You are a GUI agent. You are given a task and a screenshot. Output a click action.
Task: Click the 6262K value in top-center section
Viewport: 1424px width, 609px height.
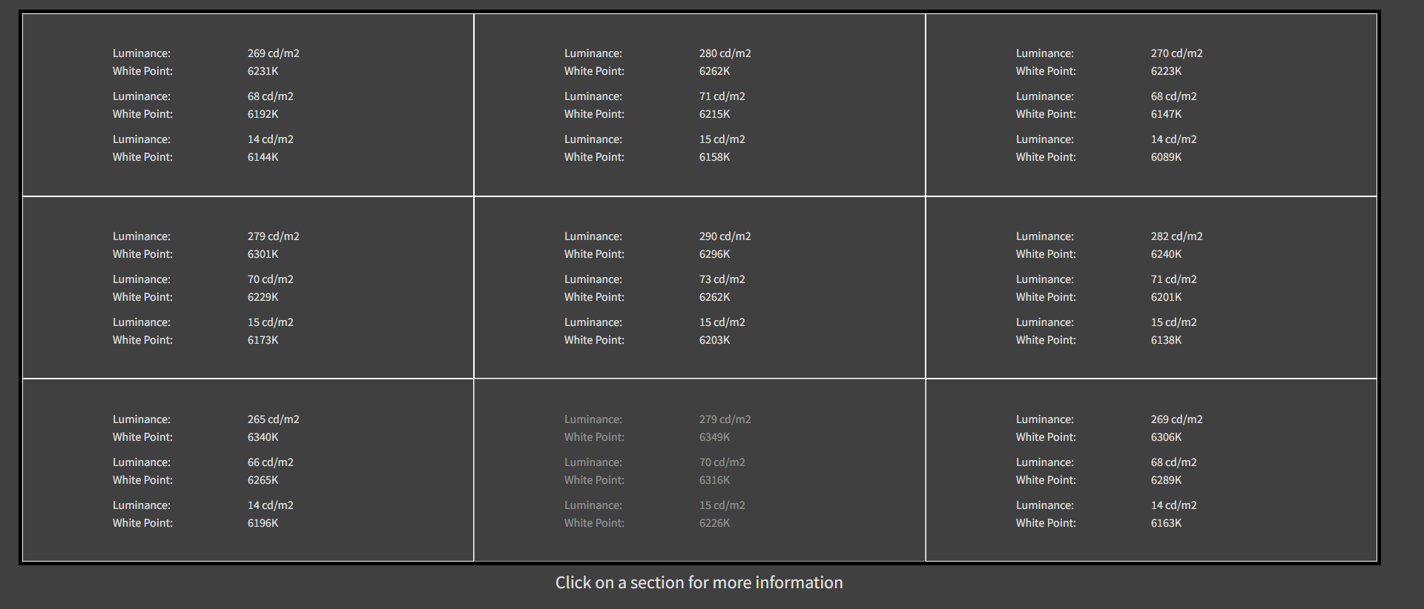[714, 71]
